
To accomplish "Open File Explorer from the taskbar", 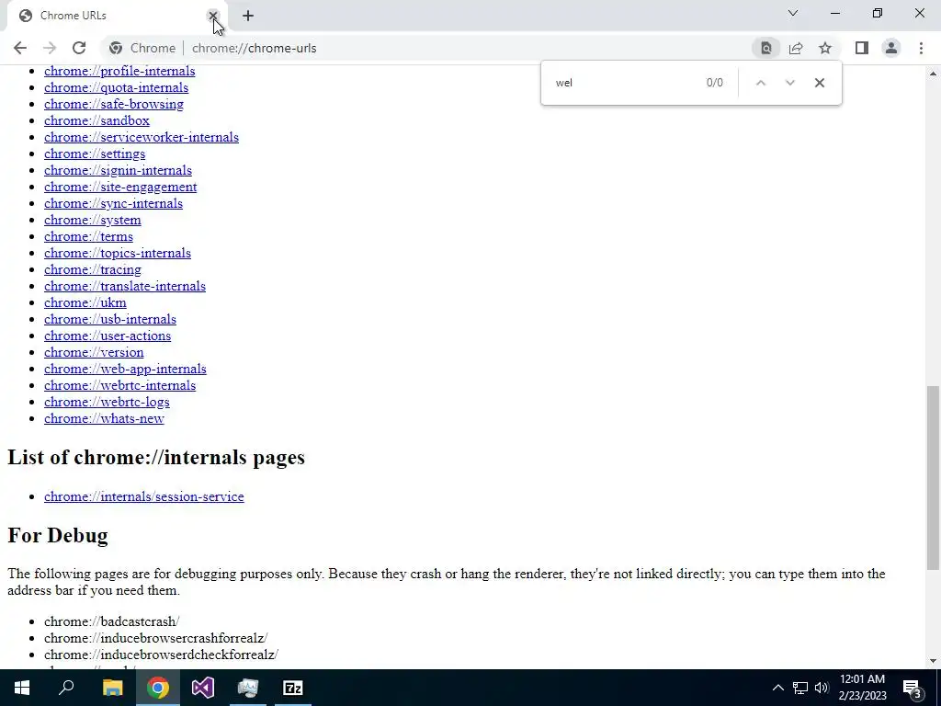I will tap(112, 688).
